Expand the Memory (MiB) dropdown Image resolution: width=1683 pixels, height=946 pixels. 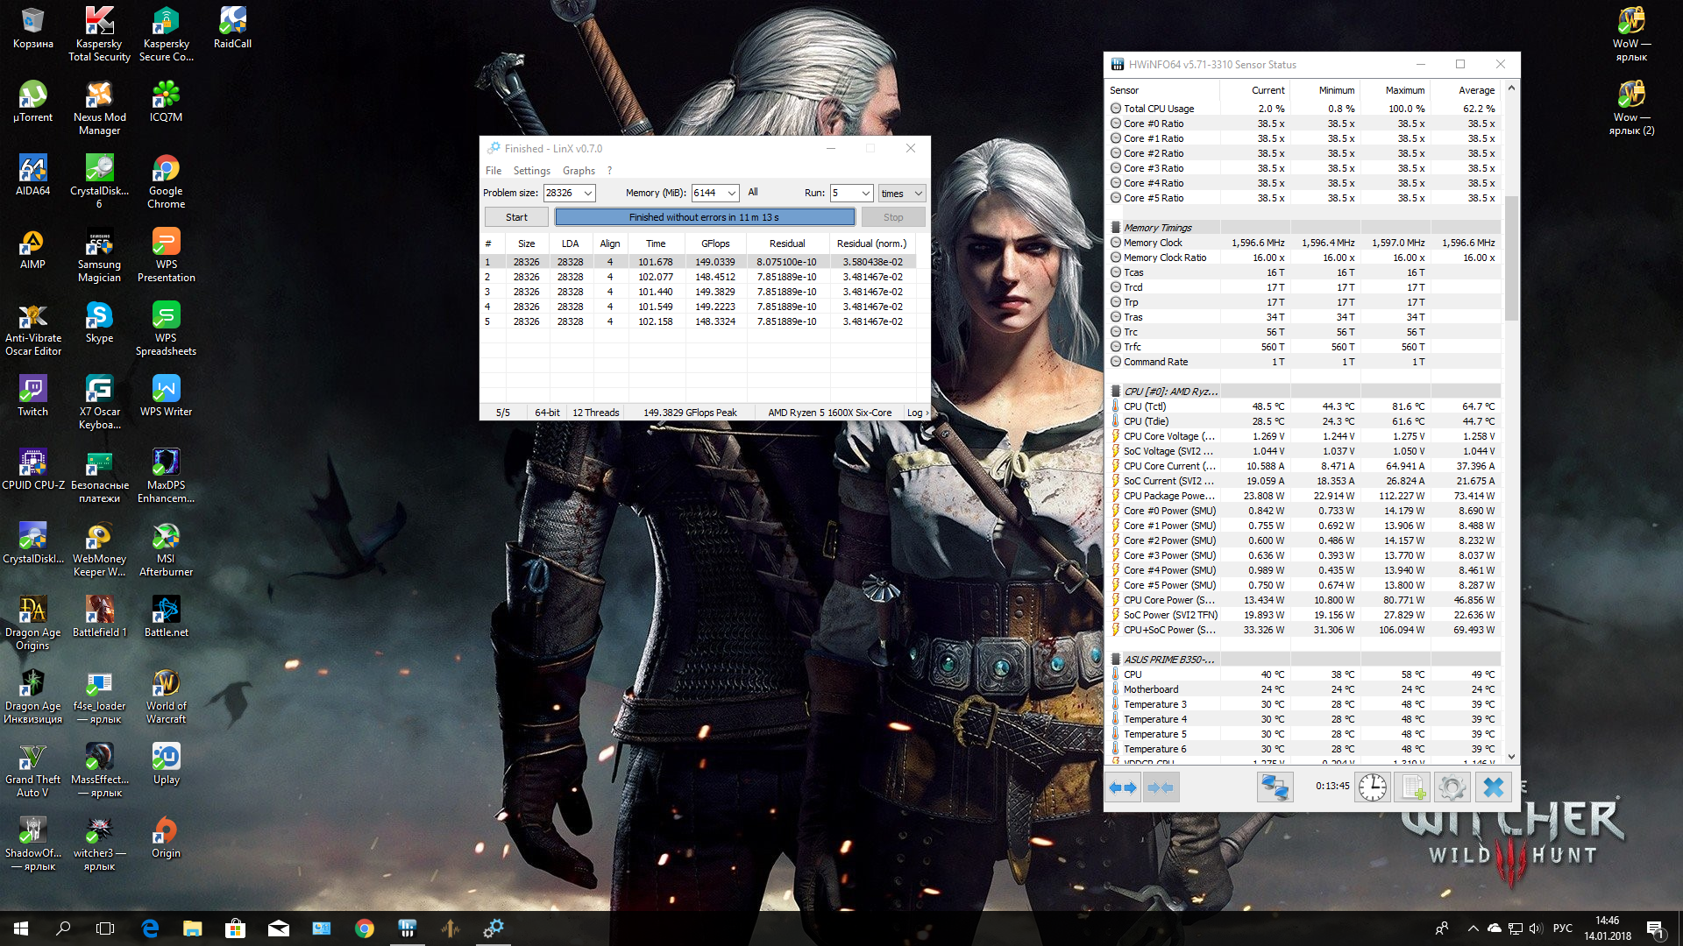tap(731, 193)
